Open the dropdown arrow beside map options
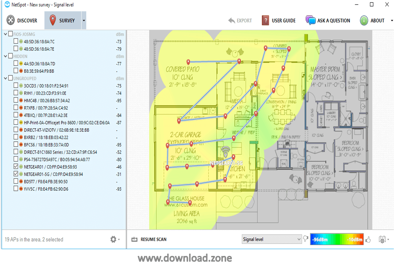Image resolution: width=394 pixels, height=268 pixels. click(x=388, y=239)
